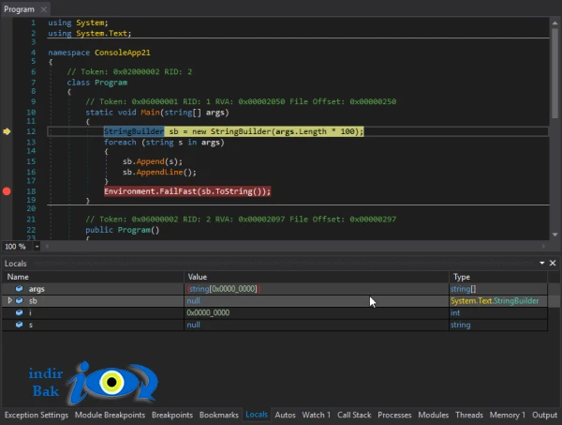Open the Locals window options dropdown arrow
The width and height of the screenshot is (562, 425).
(542, 263)
